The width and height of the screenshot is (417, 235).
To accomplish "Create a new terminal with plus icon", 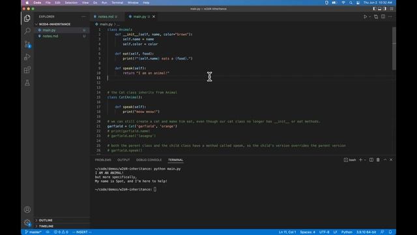I will point(360,160).
